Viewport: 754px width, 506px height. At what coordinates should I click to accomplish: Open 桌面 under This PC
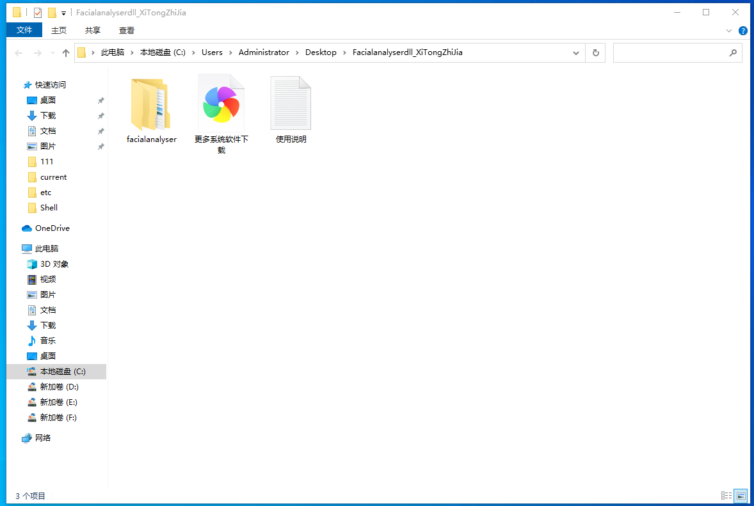click(x=47, y=356)
